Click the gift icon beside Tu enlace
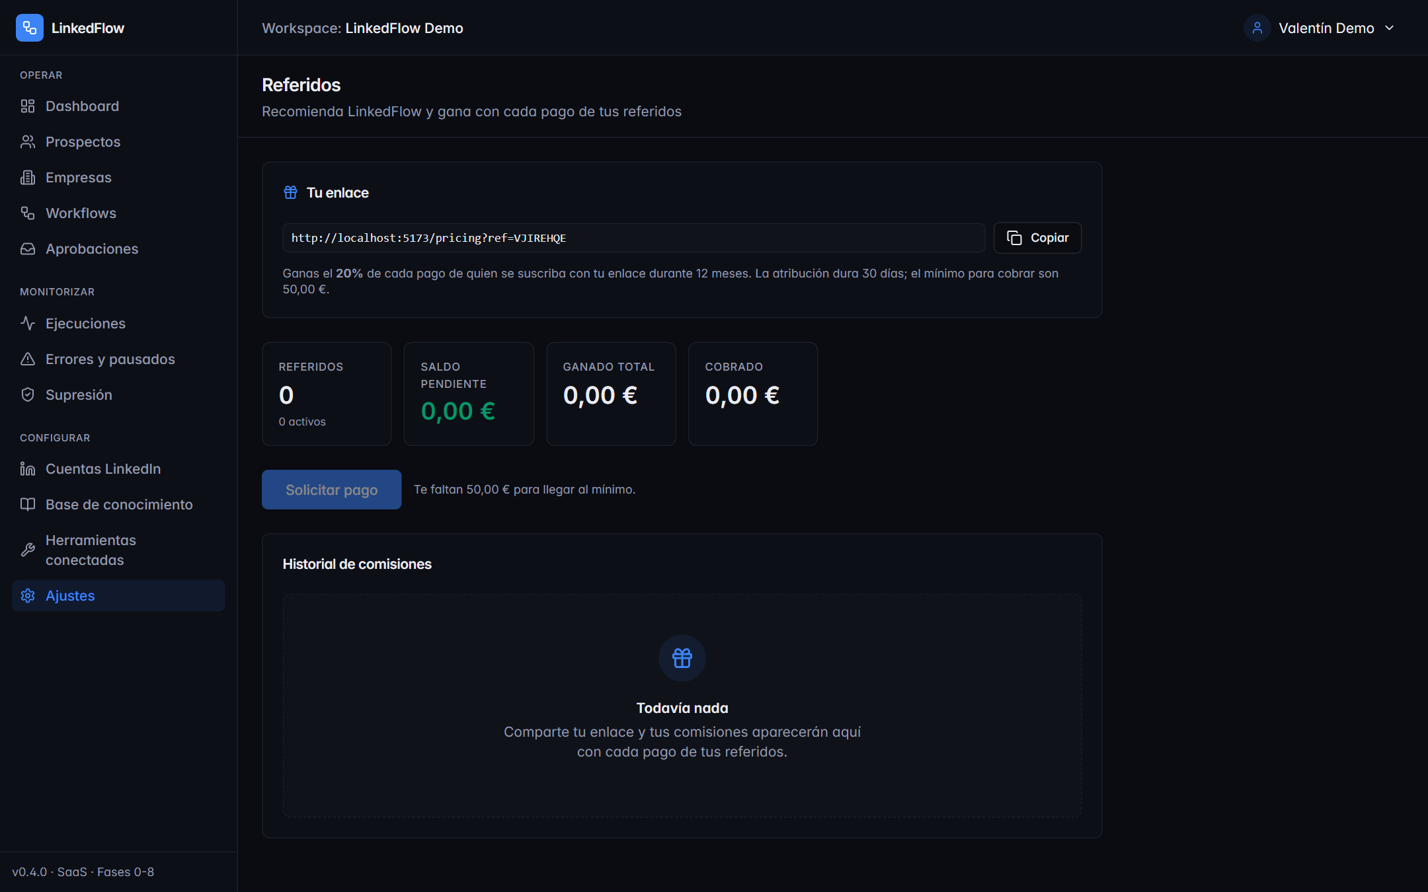The height and width of the screenshot is (892, 1428). point(290,192)
